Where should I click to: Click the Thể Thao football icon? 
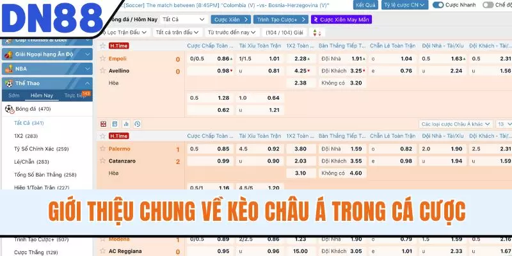coord(9,83)
